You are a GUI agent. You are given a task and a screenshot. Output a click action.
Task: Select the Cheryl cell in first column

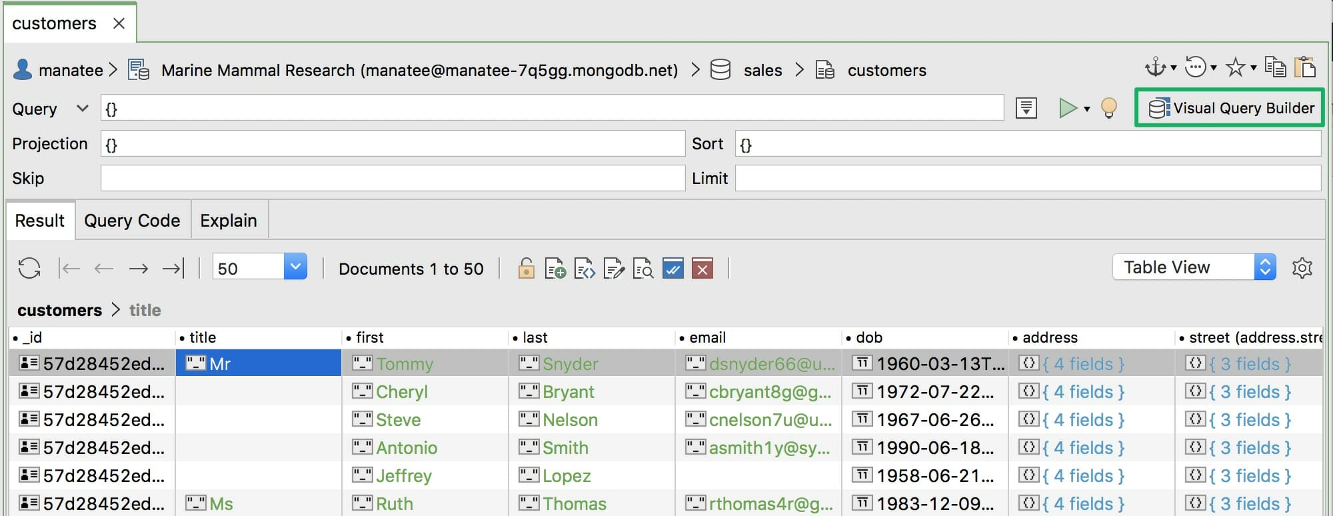tap(401, 392)
